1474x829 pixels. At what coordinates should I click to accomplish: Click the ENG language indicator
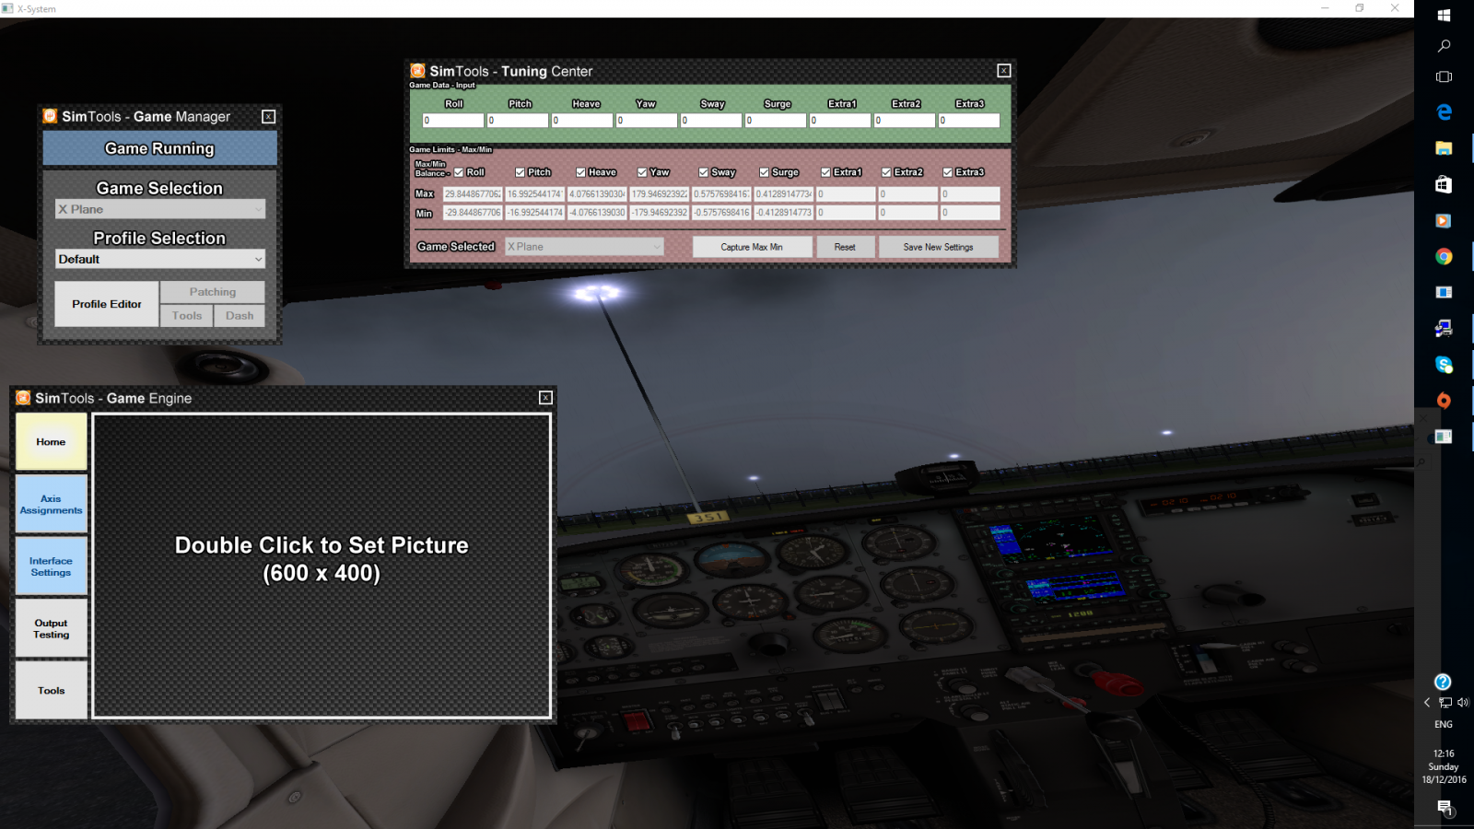1444,724
